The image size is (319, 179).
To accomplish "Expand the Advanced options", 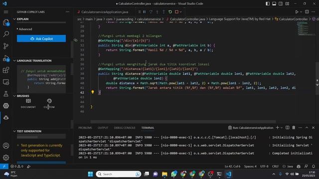I will [x=24, y=29].
